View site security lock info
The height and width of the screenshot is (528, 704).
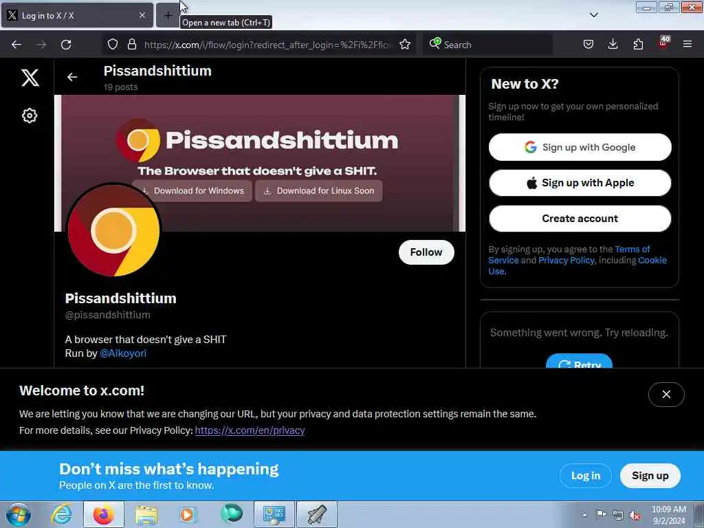(131, 44)
